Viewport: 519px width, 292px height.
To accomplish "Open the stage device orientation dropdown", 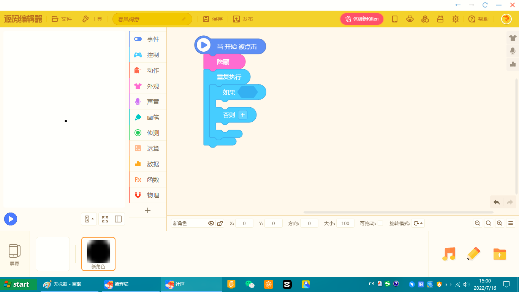I will (x=89, y=219).
